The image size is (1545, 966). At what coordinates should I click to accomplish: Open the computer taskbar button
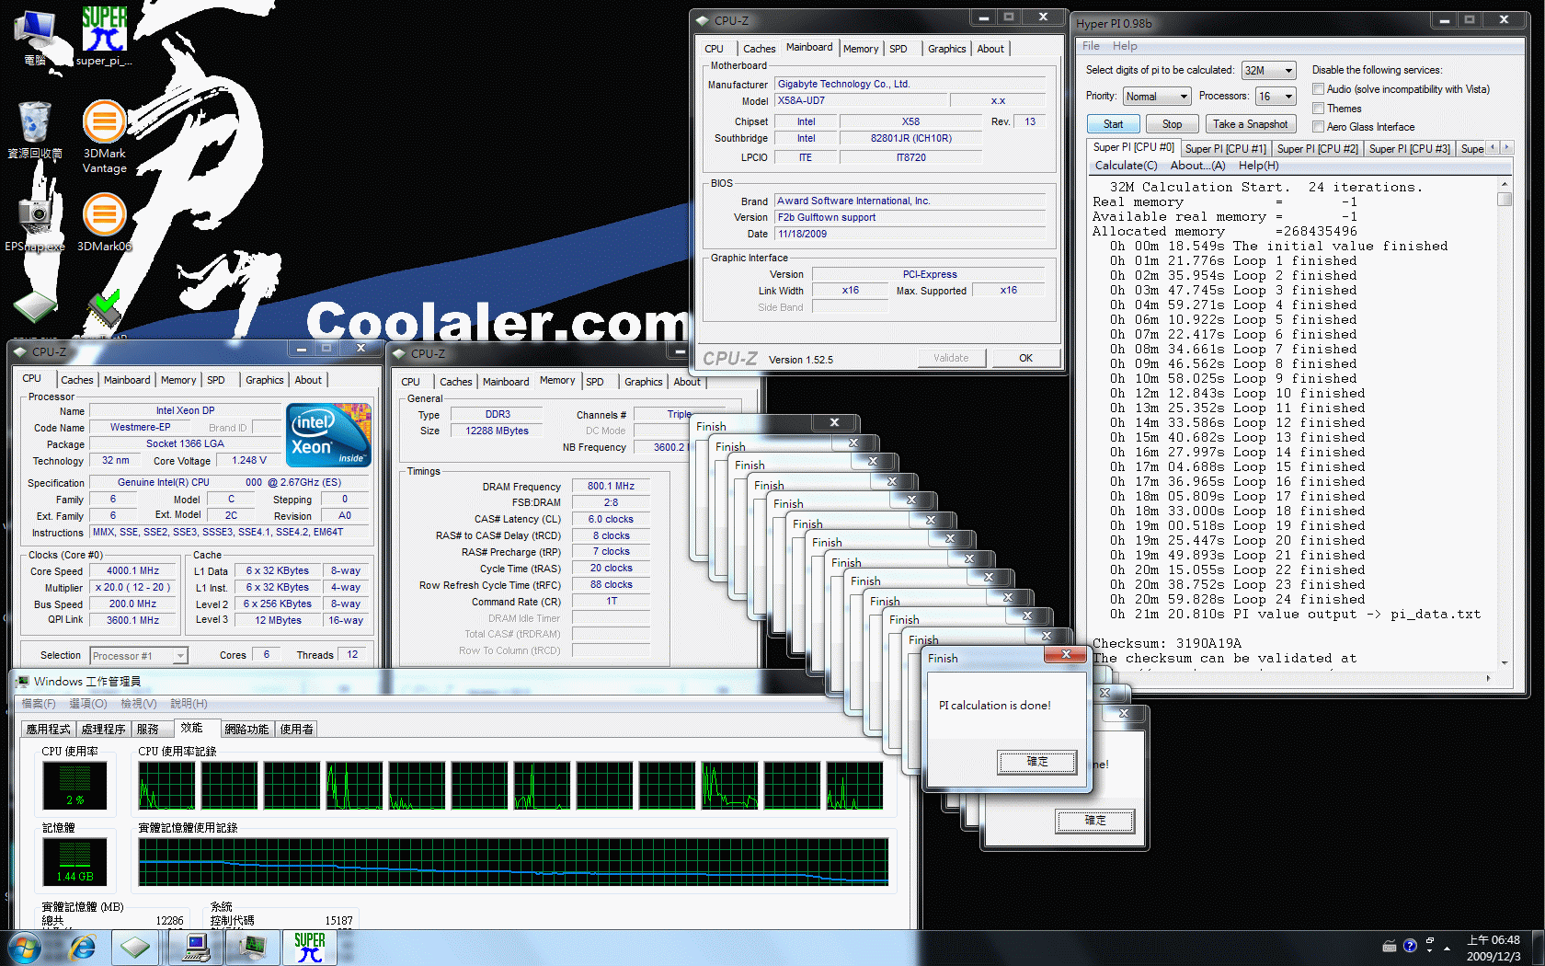[x=195, y=947]
